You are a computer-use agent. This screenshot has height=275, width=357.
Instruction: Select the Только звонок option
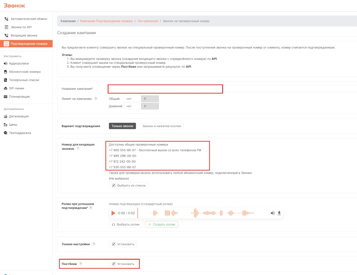click(x=122, y=126)
